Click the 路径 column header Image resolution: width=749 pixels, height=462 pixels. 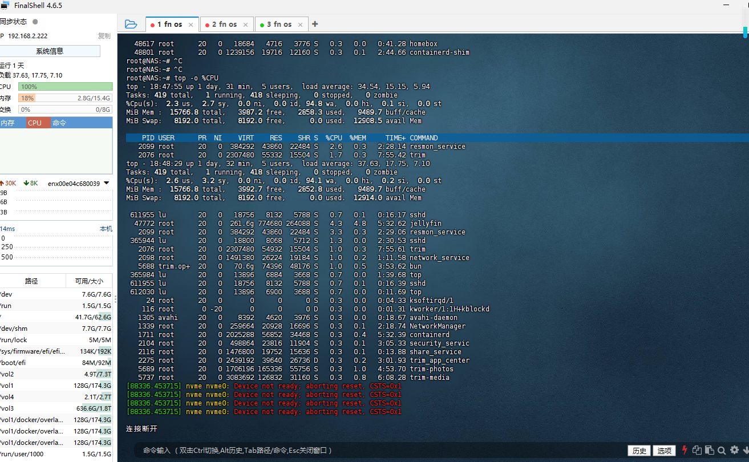tap(32, 281)
